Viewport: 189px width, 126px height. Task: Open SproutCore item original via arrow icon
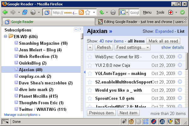click(x=180, y=98)
